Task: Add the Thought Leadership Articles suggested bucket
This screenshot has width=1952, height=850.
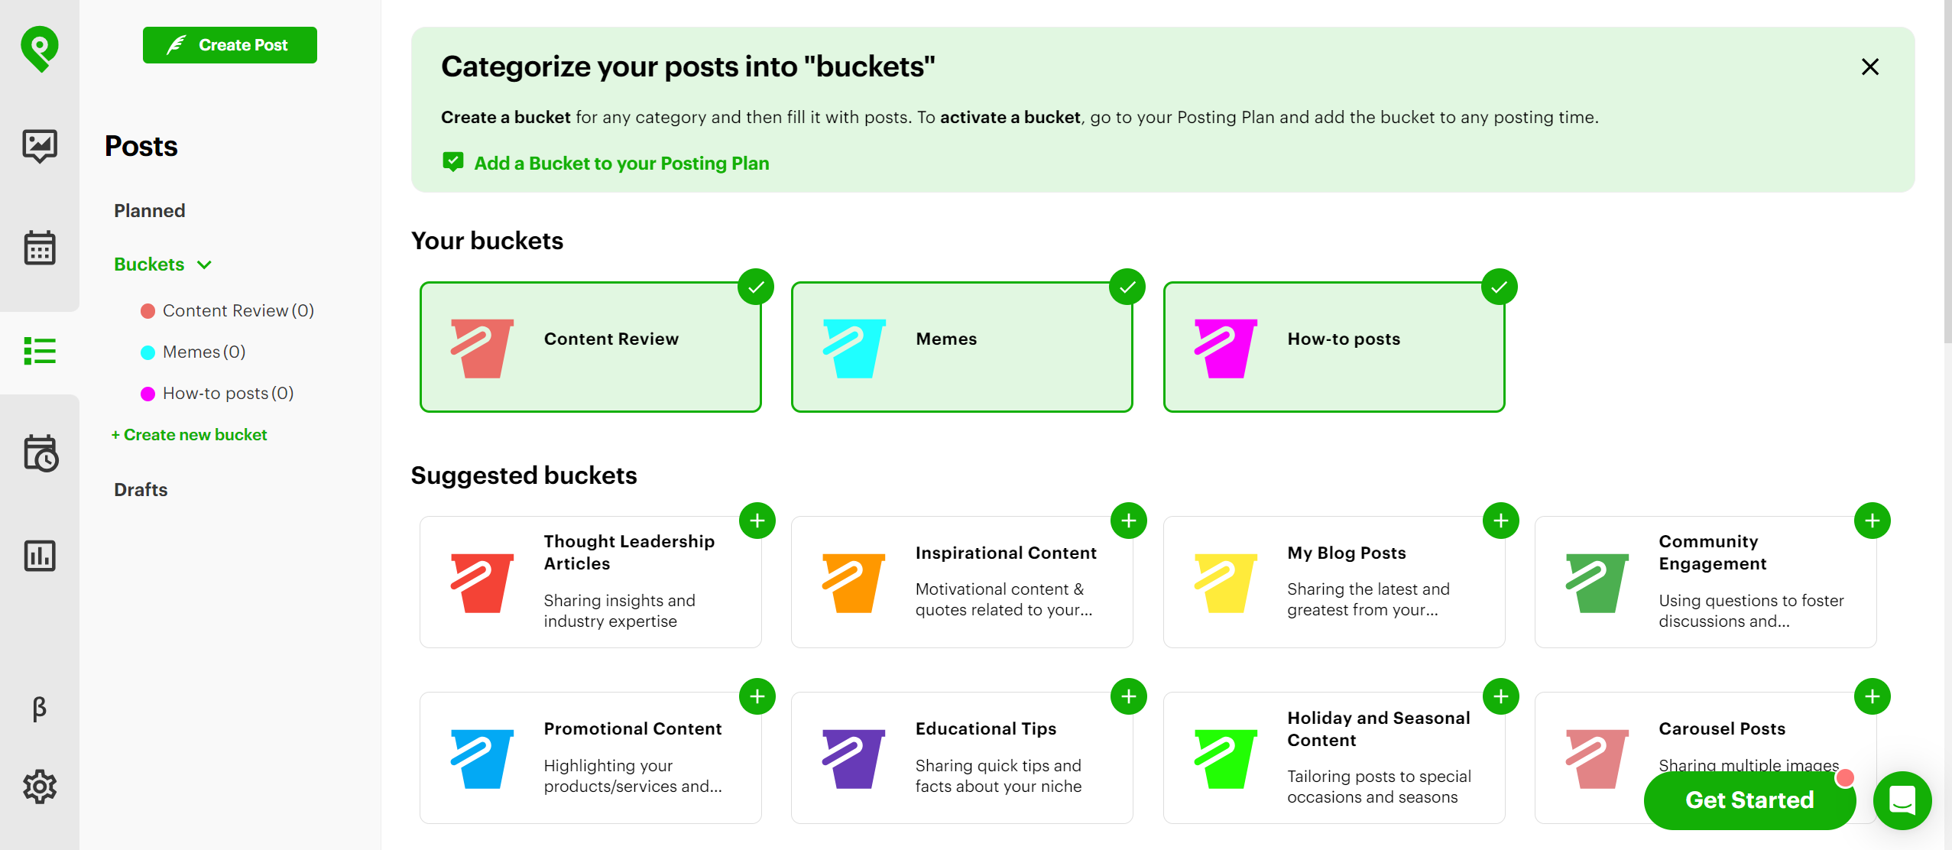Action: coord(757,521)
